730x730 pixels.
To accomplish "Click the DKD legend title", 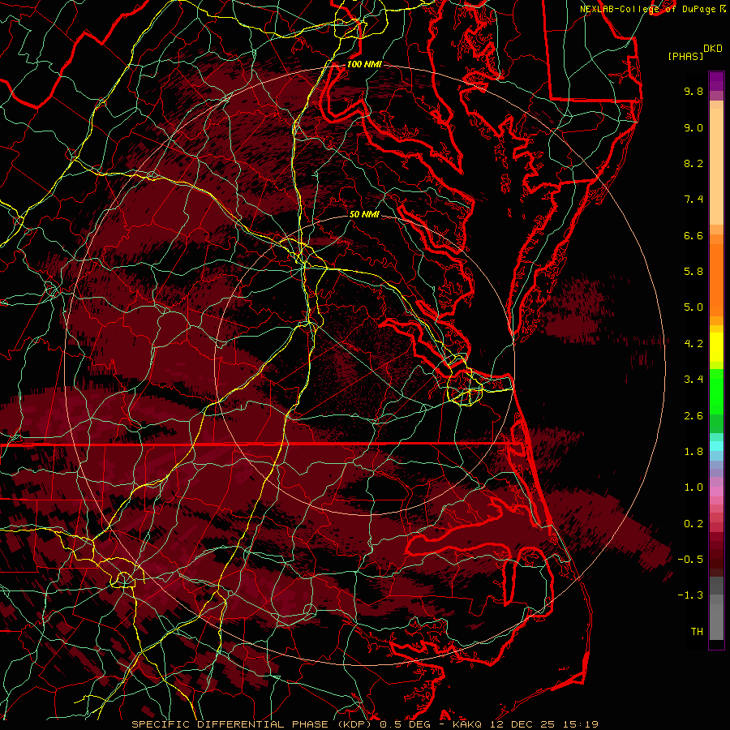I will pos(712,49).
